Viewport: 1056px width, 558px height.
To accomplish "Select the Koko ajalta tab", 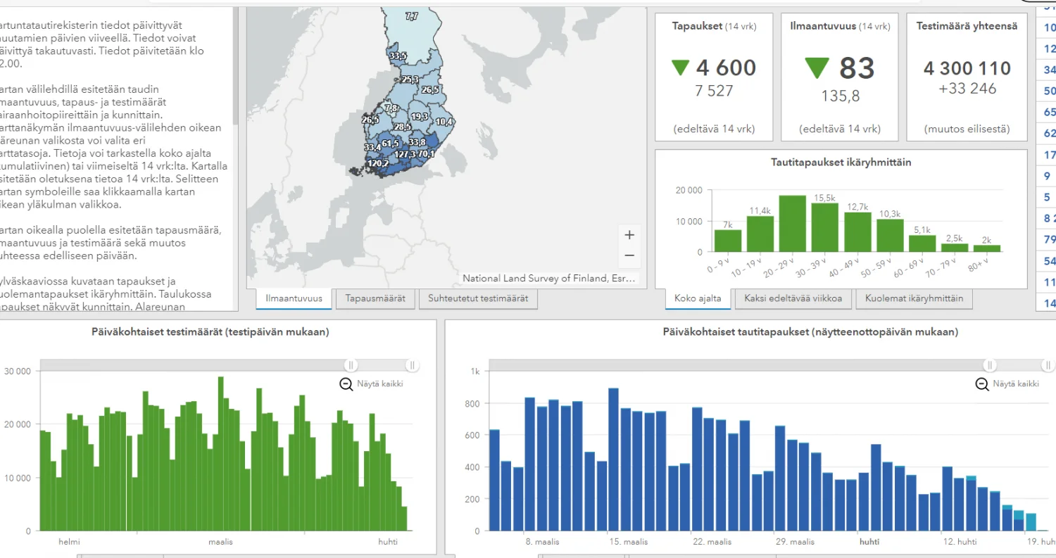I will coord(697,298).
